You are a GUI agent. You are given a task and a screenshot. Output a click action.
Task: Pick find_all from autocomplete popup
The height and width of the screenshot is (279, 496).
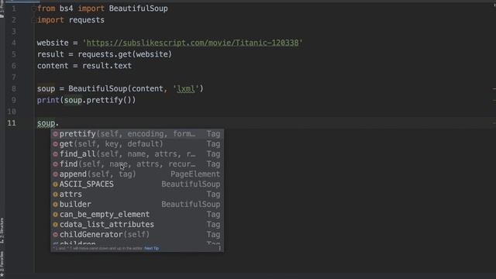pos(137,154)
